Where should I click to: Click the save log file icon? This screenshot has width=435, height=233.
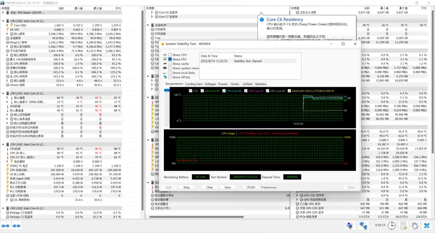404,226
